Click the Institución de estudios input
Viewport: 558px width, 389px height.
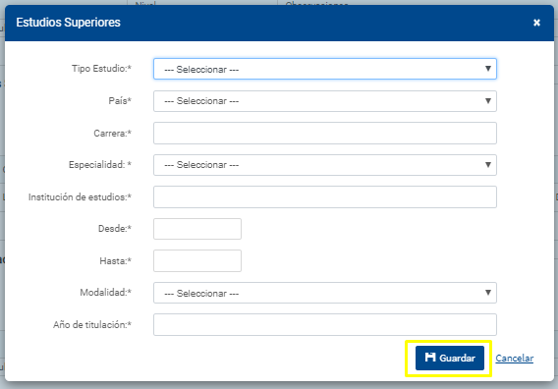(x=325, y=196)
